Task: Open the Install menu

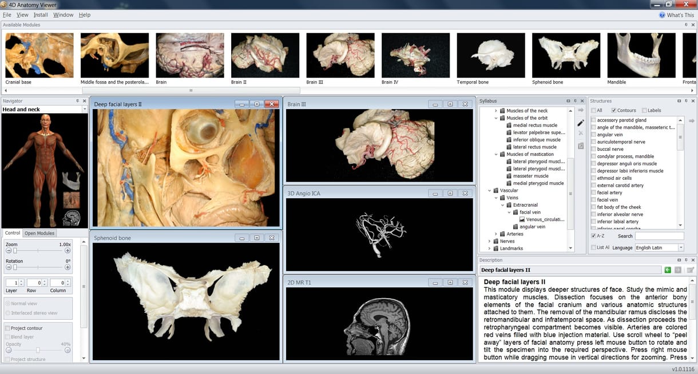Action: 41,15
